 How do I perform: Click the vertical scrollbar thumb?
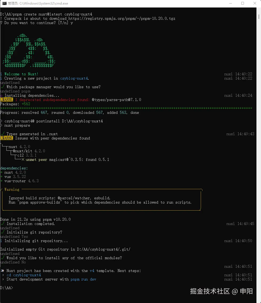click(x=259, y=16)
